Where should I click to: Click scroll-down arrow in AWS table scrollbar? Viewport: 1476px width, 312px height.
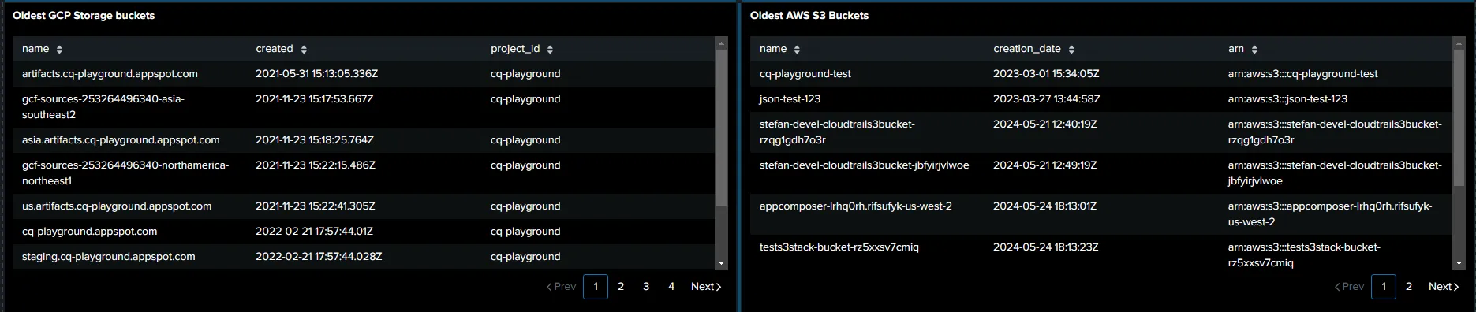point(1459,263)
